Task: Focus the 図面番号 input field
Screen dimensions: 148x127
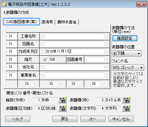Action: tap(95, 60)
